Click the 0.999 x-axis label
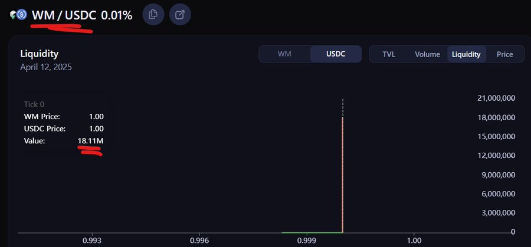This screenshot has height=247, width=531. tap(307, 241)
